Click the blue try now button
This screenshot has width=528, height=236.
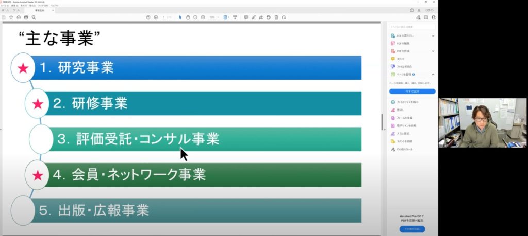click(x=412, y=91)
